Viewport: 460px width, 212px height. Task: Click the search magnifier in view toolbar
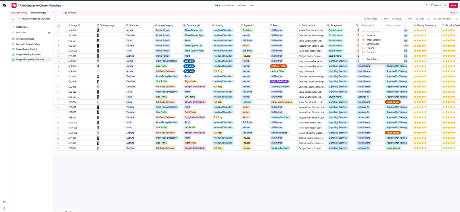tap(457, 19)
